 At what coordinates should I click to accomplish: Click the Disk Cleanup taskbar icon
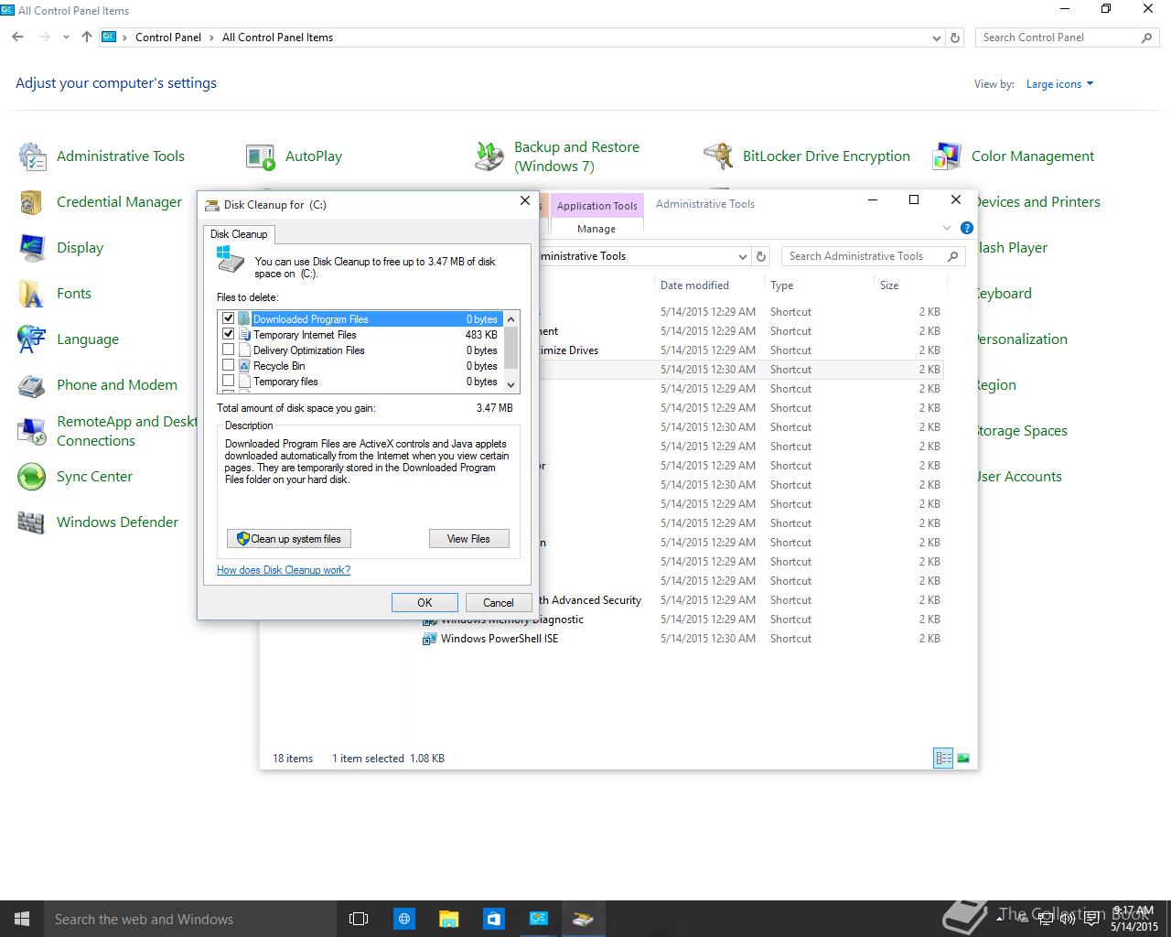coord(583,919)
